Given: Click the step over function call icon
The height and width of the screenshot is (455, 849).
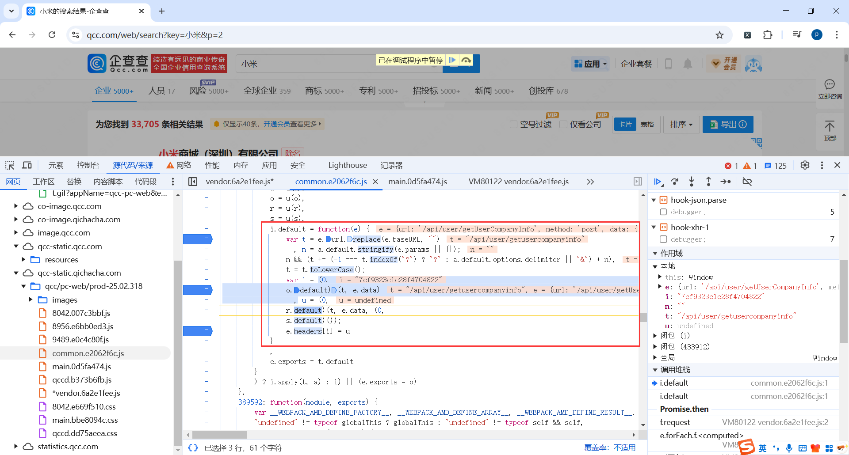Looking at the screenshot, I should coord(675,182).
